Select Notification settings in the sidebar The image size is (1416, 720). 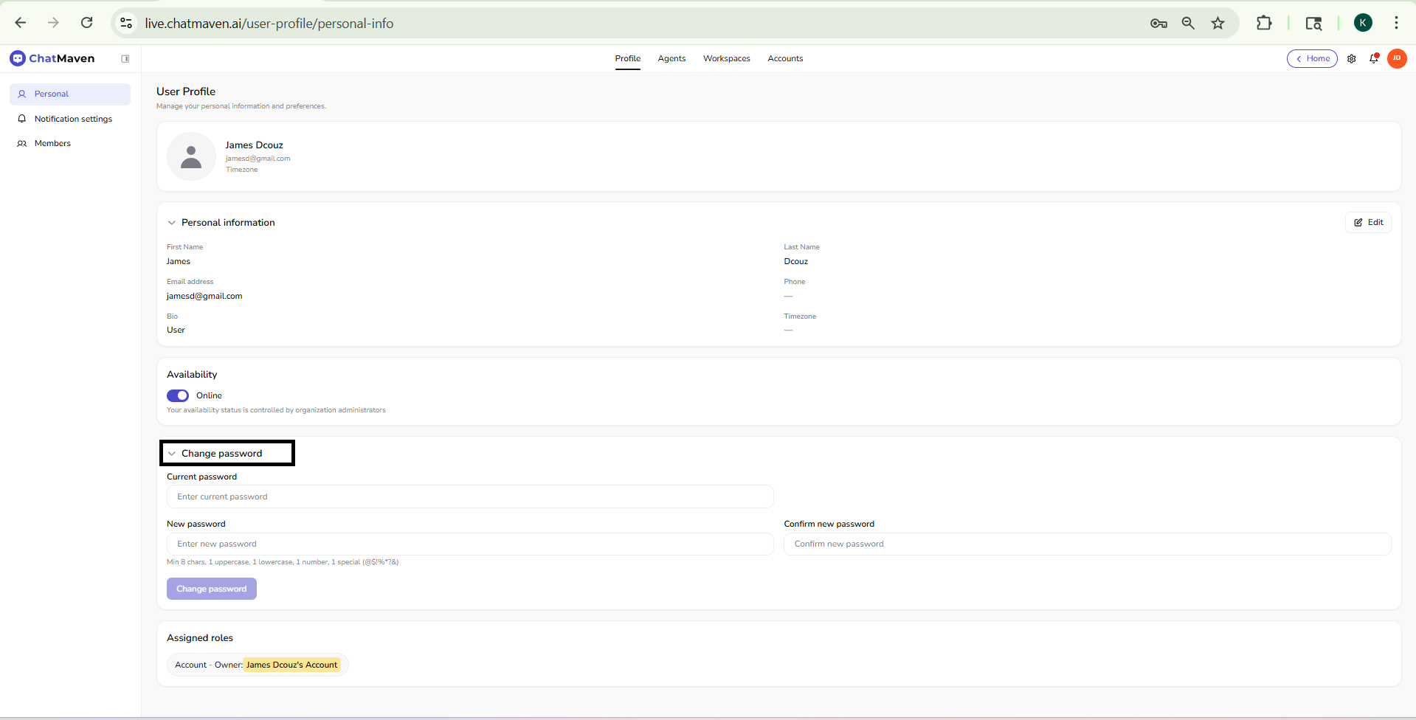click(72, 118)
